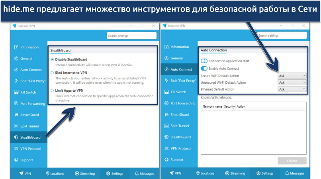Open the Secure WiFi Default Action dropdown
This screenshot has width=321, height=179.
[292, 75]
